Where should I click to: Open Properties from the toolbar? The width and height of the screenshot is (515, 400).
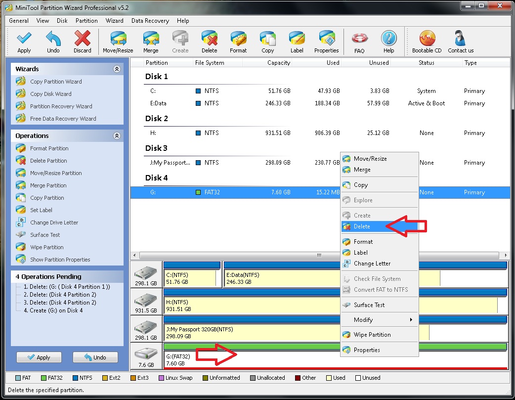point(327,42)
